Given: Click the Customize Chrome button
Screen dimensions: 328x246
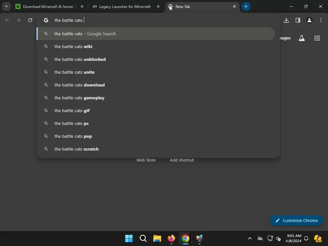Looking at the screenshot, I should click(296, 220).
